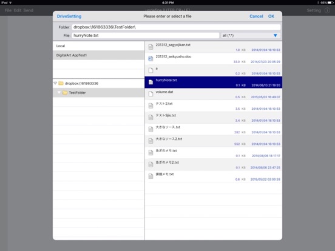Click the hurryNote.txt file icon
The height and width of the screenshot is (251, 335).
pyautogui.click(x=151, y=82)
